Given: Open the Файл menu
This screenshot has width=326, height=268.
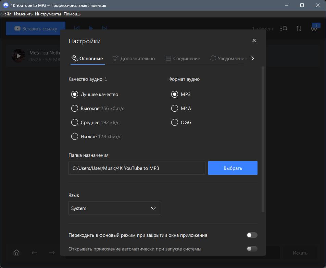Looking at the screenshot, I should coord(6,14).
